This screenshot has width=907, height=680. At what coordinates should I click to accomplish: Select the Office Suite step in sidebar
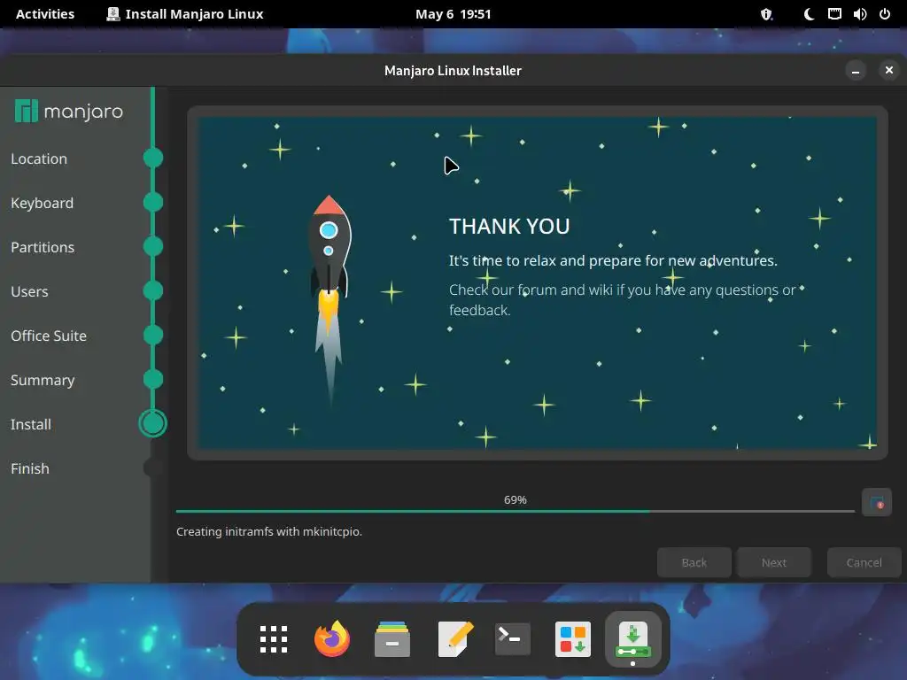click(49, 336)
